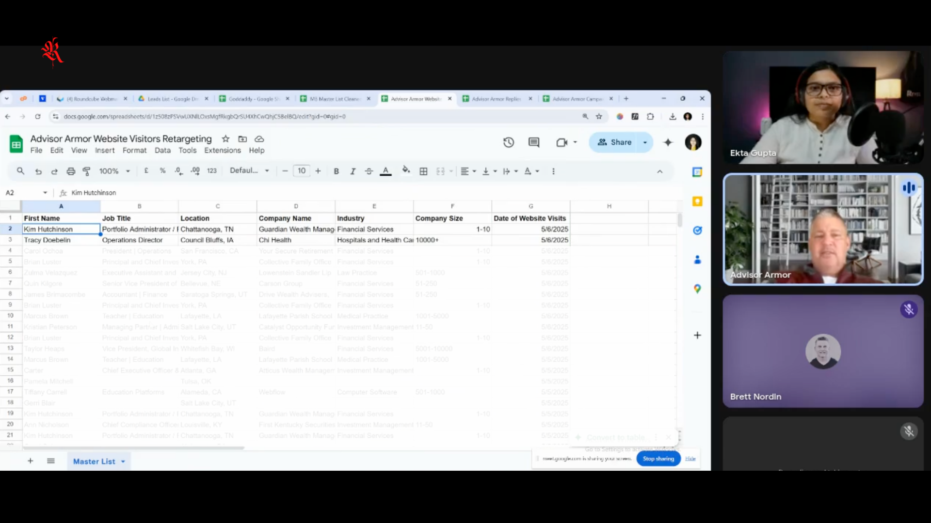
Task: Add a new sheet with plus button
Action: click(x=31, y=461)
